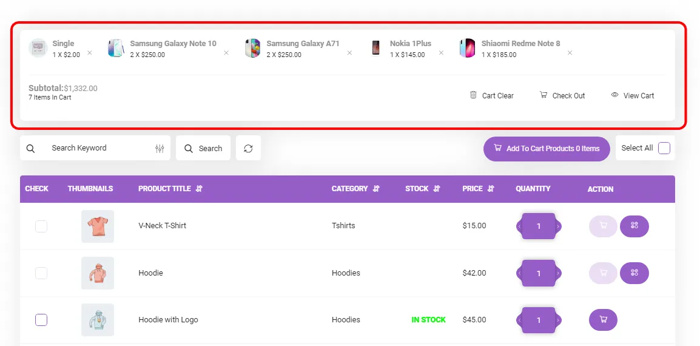Sort by Price column

(x=491, y=189)
